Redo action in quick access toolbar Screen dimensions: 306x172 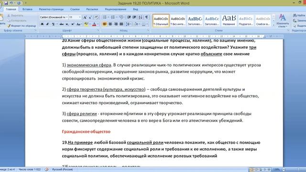(x=19, y=3)
